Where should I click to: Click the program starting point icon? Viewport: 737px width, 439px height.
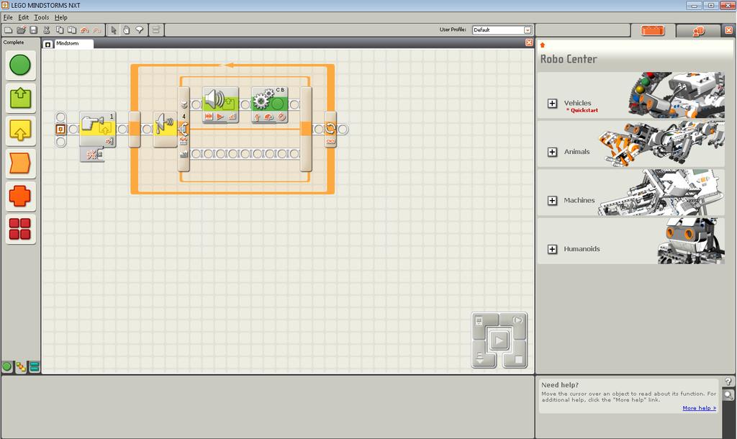click(x=60, y=130)
